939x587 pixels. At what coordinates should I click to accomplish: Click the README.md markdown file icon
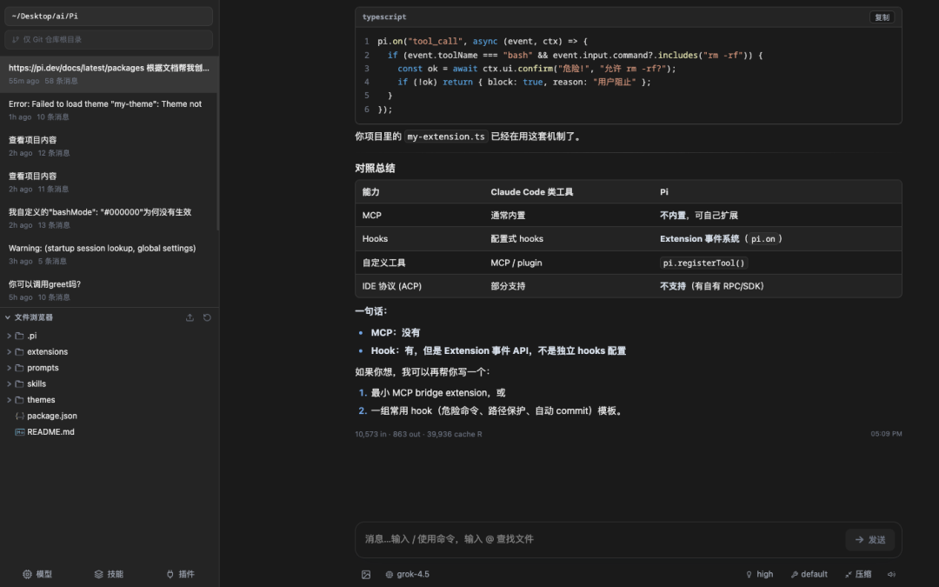tap(20, 432)
